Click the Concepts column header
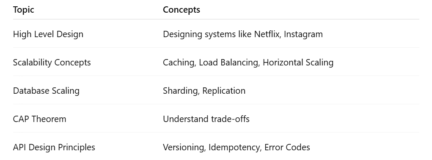Screen dimensions: 432x160 tap(181, 10)
